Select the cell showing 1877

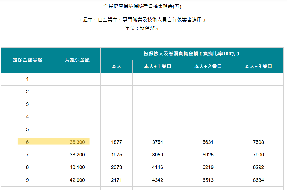116,142
